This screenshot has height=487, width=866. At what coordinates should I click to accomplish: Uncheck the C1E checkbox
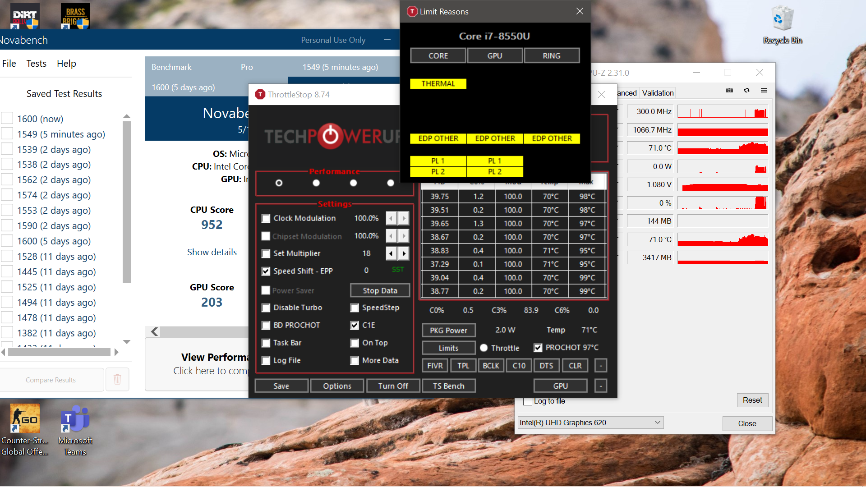point(355,326)
